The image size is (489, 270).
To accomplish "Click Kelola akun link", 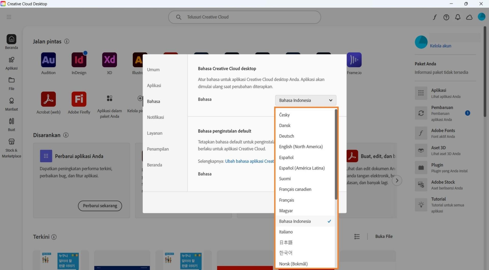I will (440, 46).
